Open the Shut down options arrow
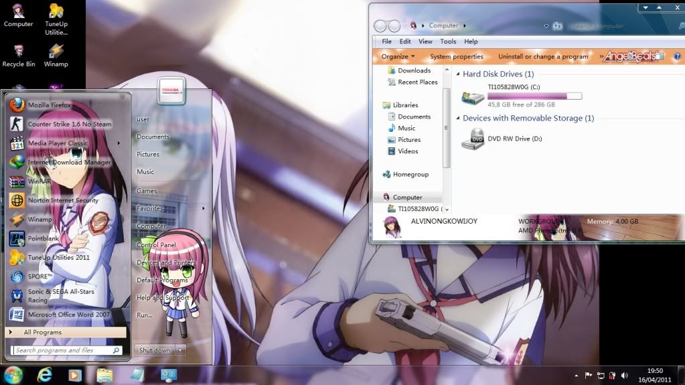685x385 pixels. 180,350
